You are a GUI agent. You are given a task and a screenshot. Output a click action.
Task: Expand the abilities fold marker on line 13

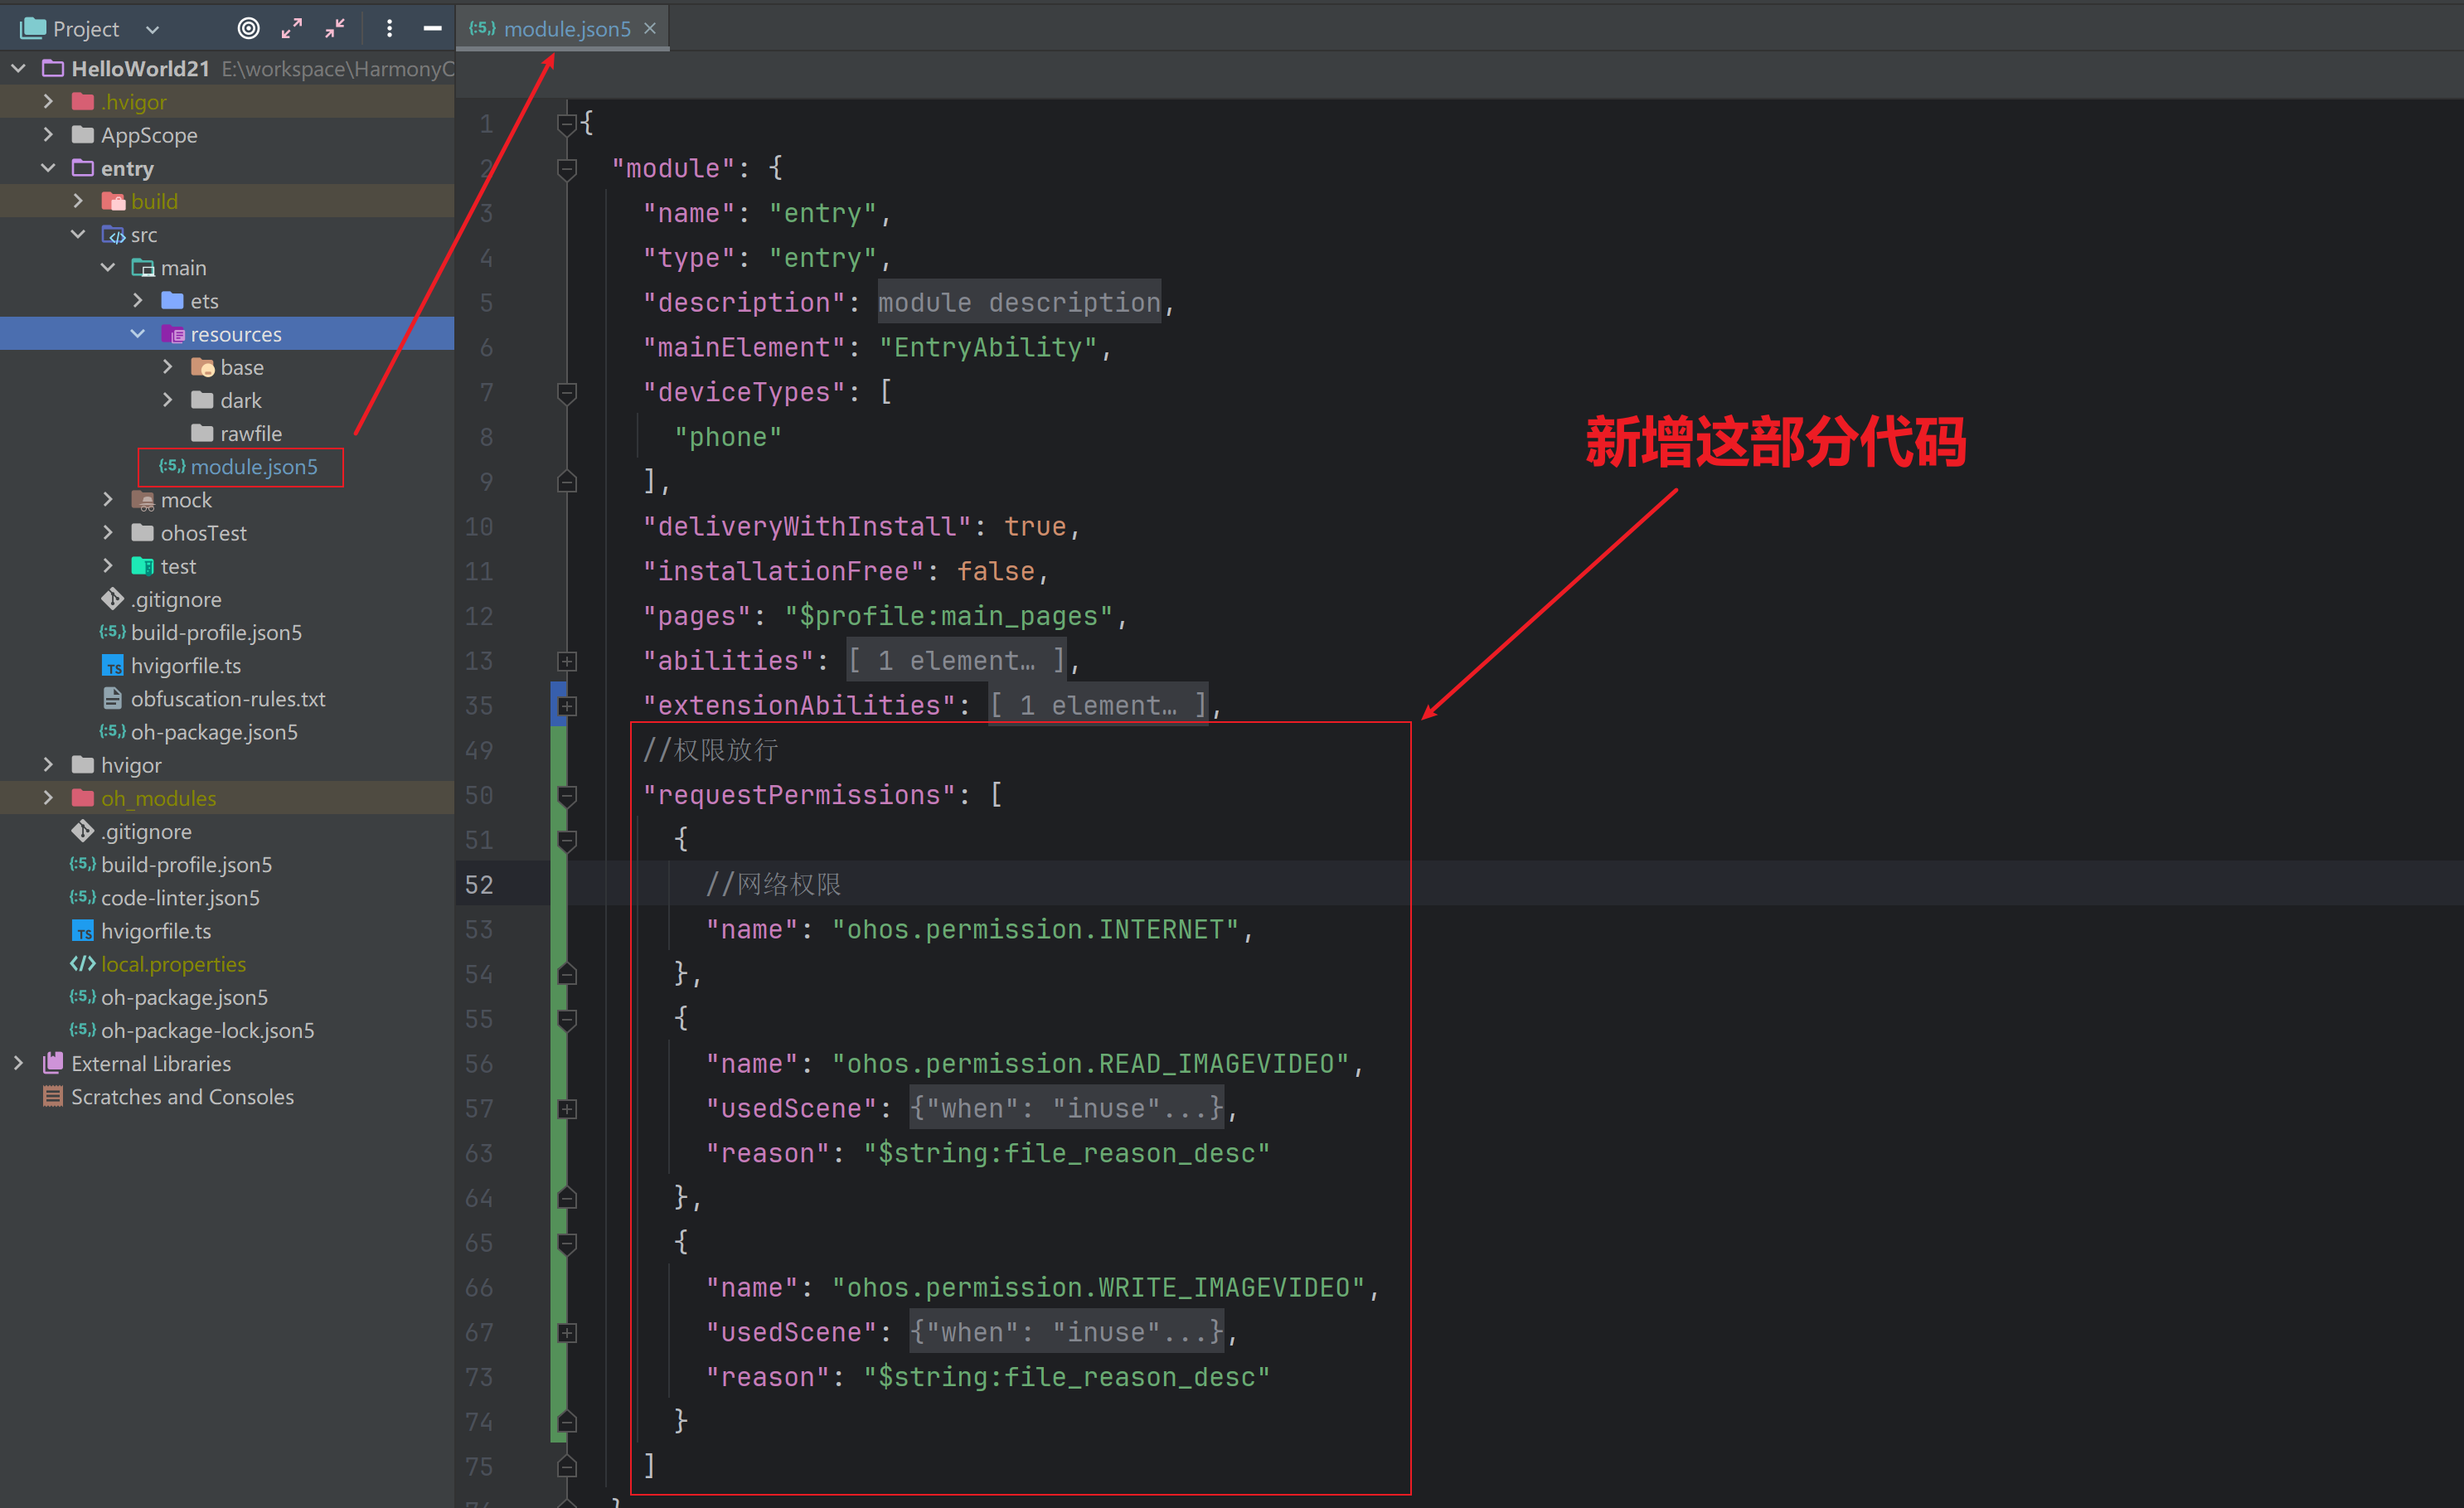(x=567, y=661)
